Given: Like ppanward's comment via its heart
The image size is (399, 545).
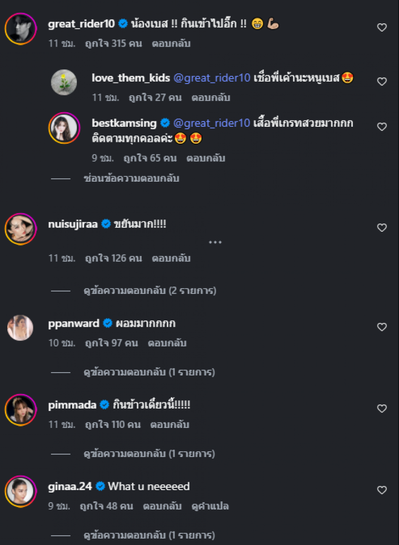Looking at the screenshot, I should (x=382, y=327).
